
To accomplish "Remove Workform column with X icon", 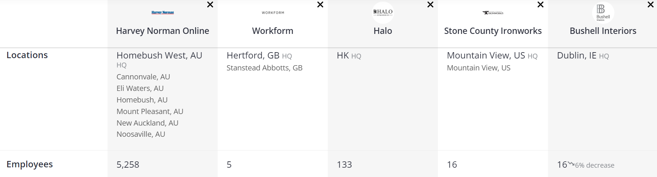I will 320,5.
